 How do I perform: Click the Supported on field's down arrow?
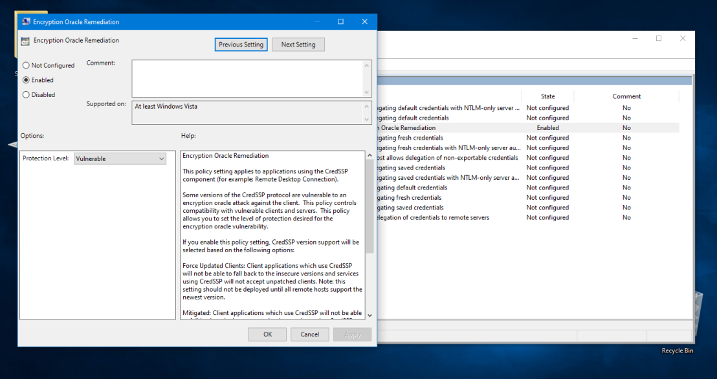(366, 118)
